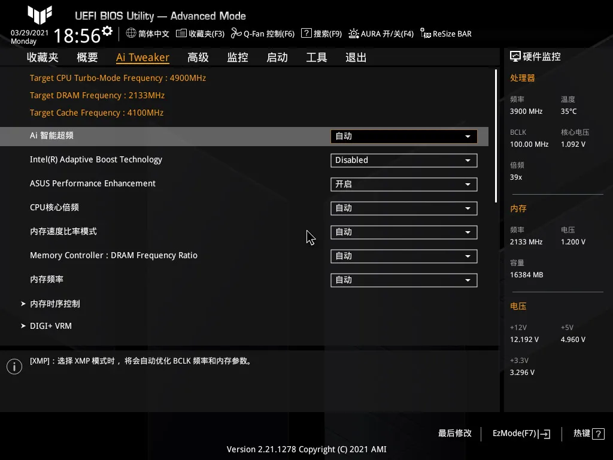The image size is (613, 460).
Task: Click Target CPU Turbo-Mode Frequency text
Action: point(118,78)
